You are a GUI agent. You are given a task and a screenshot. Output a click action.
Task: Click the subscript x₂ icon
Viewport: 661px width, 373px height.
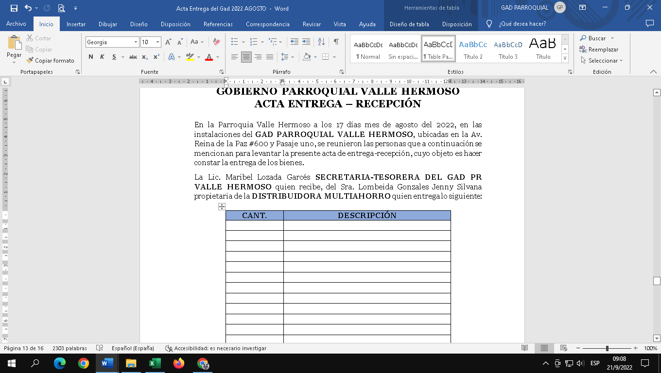point(145,57)
